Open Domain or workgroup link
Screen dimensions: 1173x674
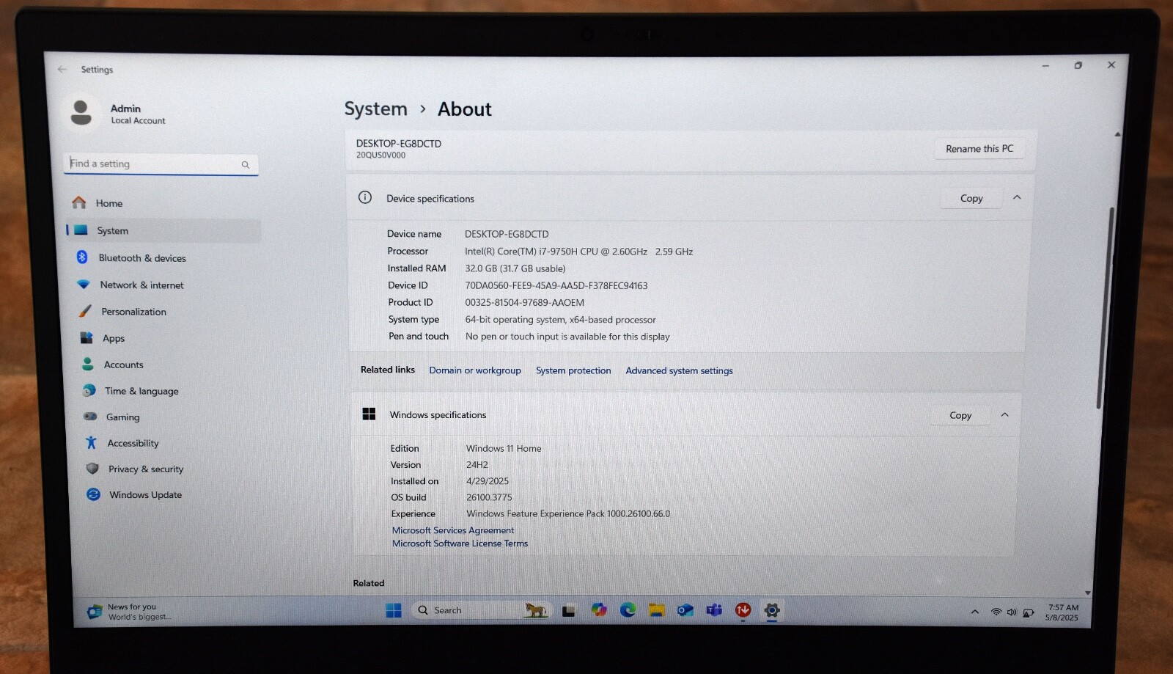coord(475,370)
